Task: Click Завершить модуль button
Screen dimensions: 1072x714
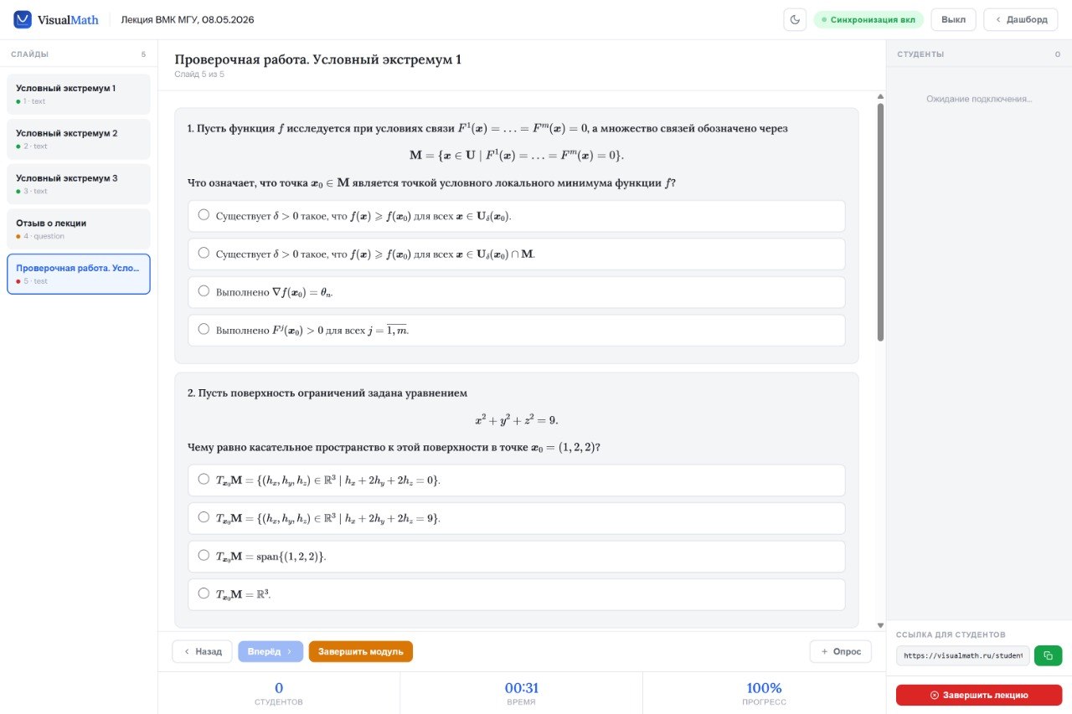Action: click(361, 651)
